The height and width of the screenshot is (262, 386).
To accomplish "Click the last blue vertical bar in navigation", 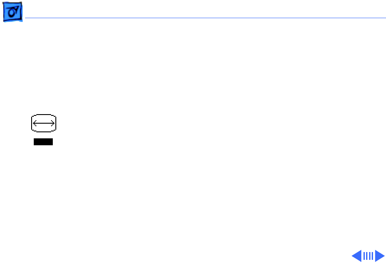I will pyautogui.click(x=372, y=256).
